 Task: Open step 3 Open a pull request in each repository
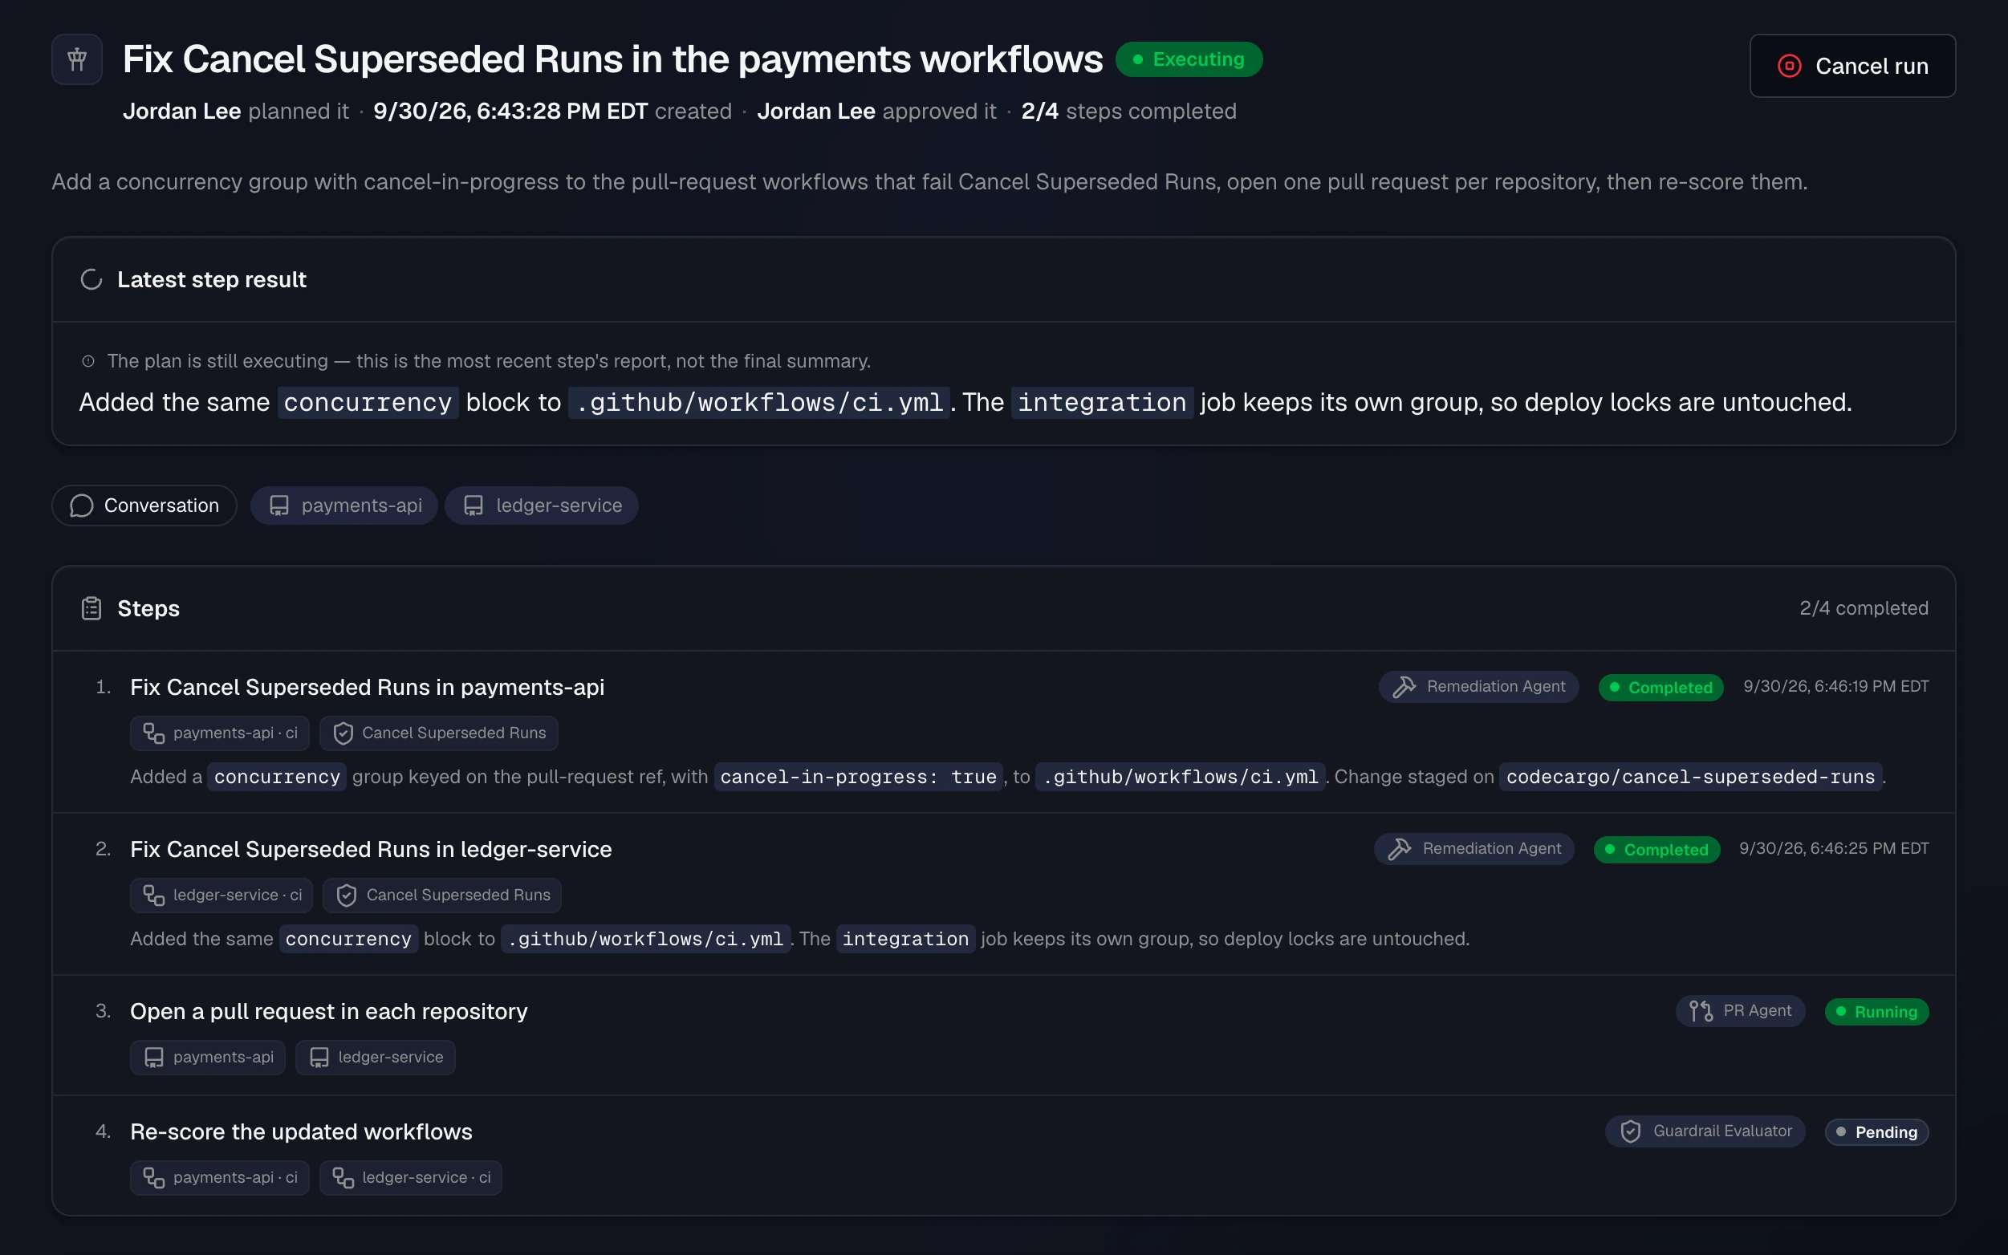pos(329,1011)
